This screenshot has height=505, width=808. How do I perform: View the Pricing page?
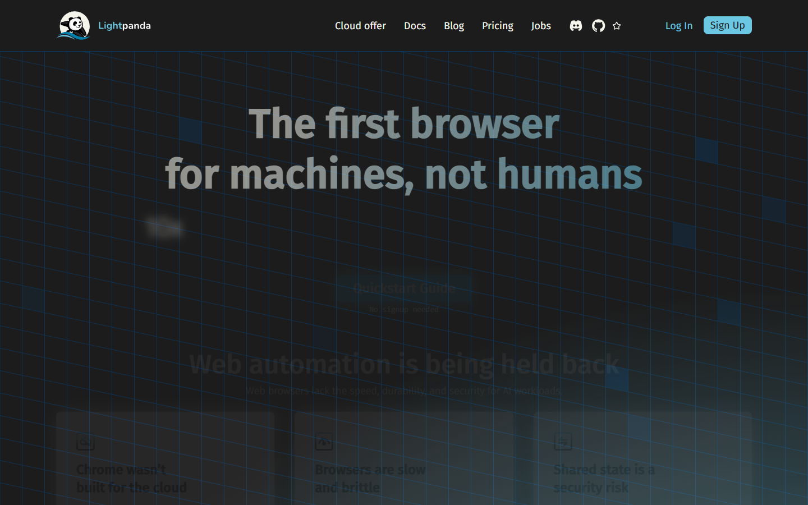[497, 25]
